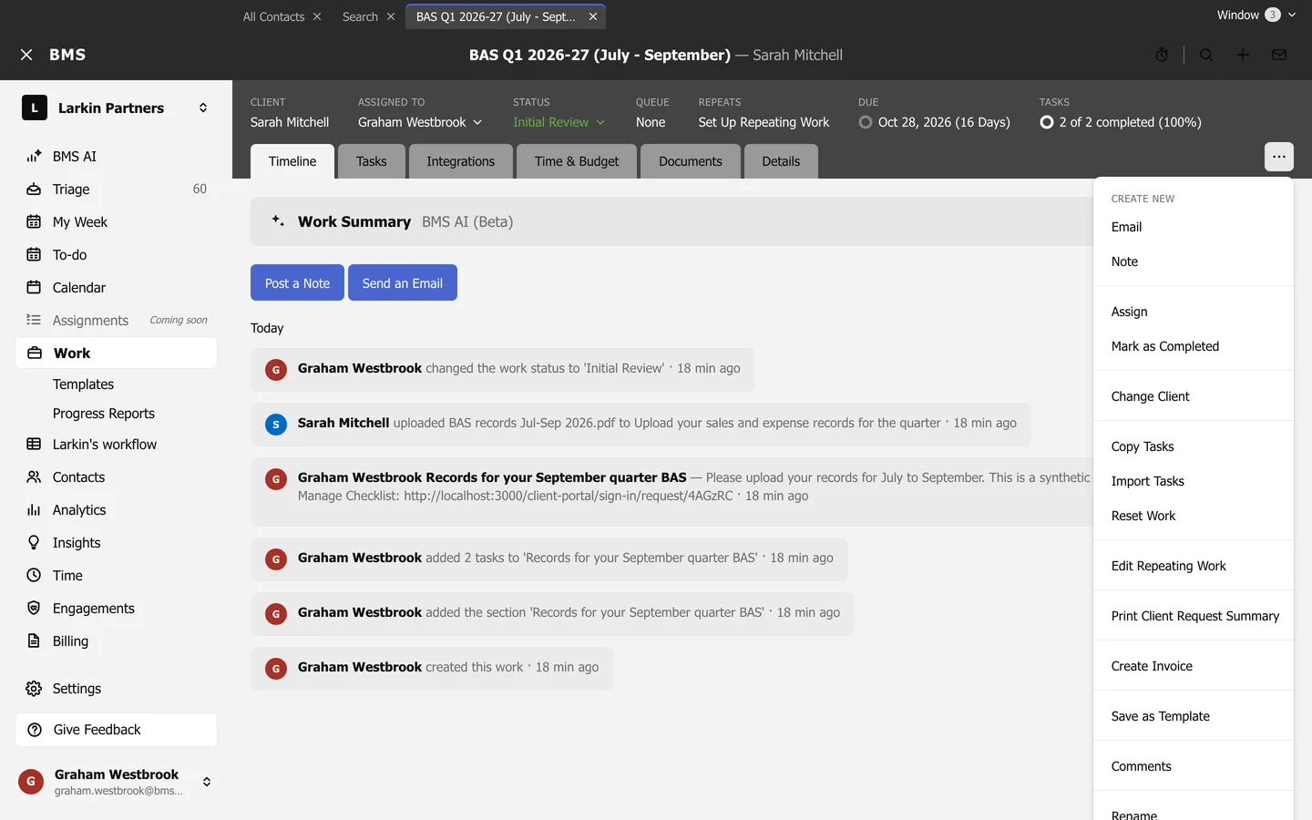The image size is (1312, 820).
Task: Switch to the Integrations tab
Action: click(x=461, y=161)
